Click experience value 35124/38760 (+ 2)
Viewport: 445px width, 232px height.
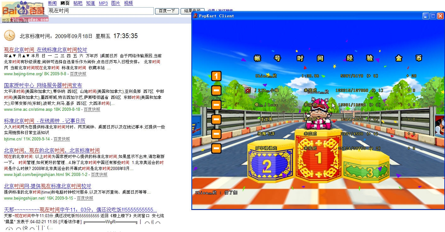click(x=359, y=148)
